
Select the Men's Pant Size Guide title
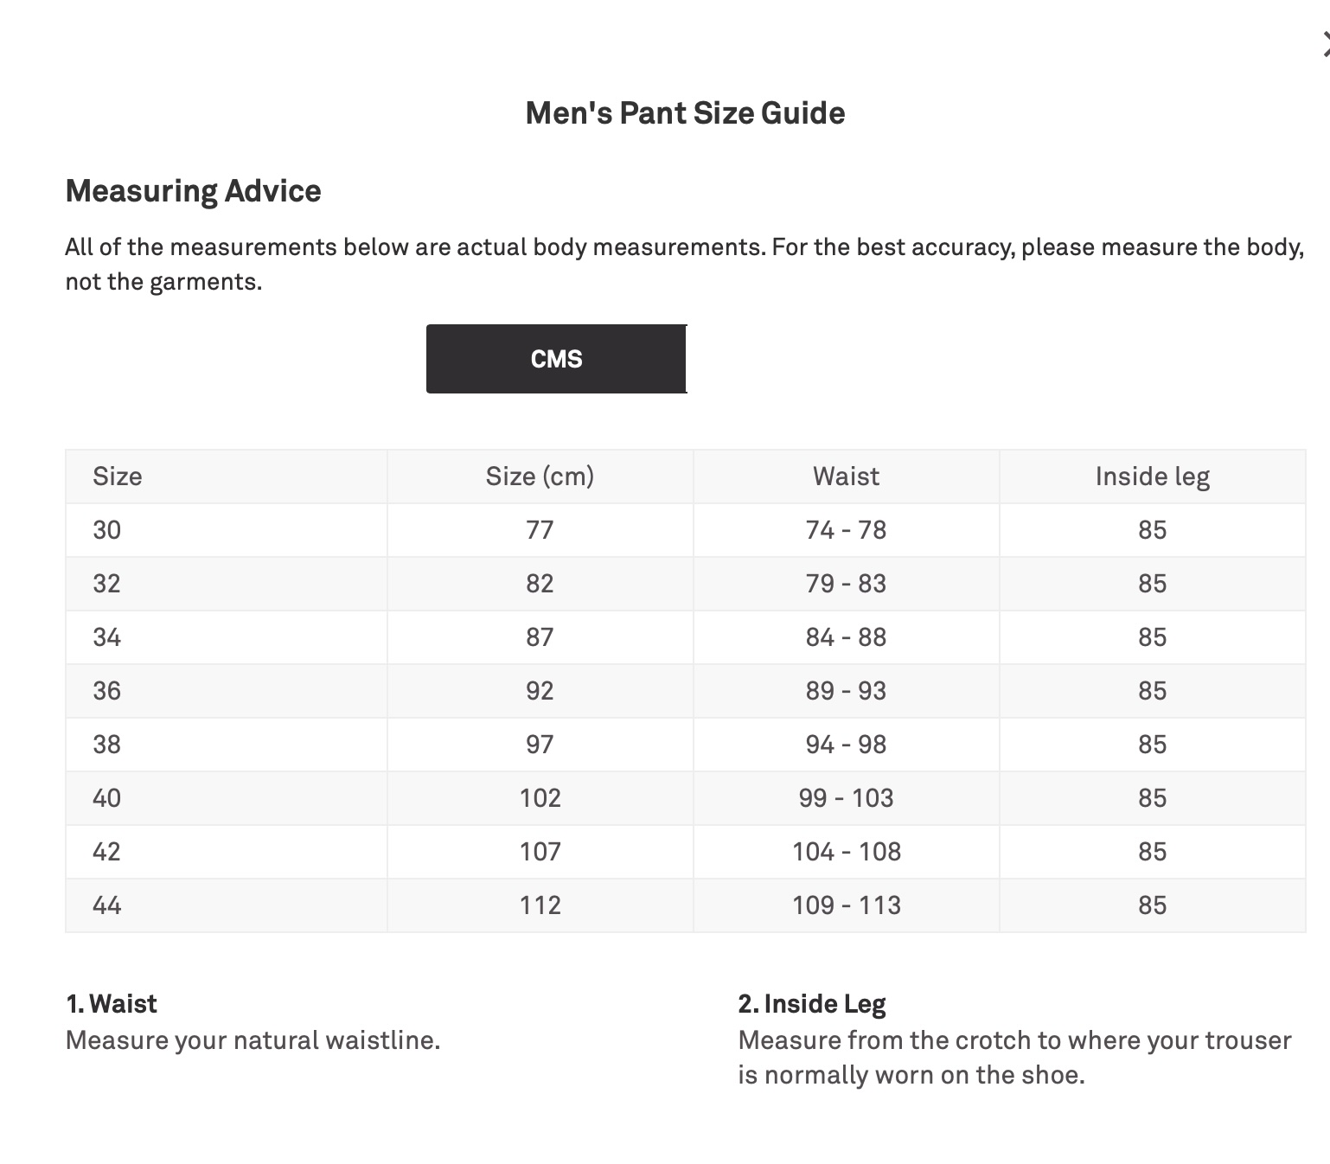[685, 113]
